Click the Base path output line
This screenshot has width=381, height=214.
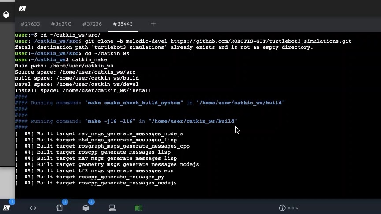coord(64,66)
